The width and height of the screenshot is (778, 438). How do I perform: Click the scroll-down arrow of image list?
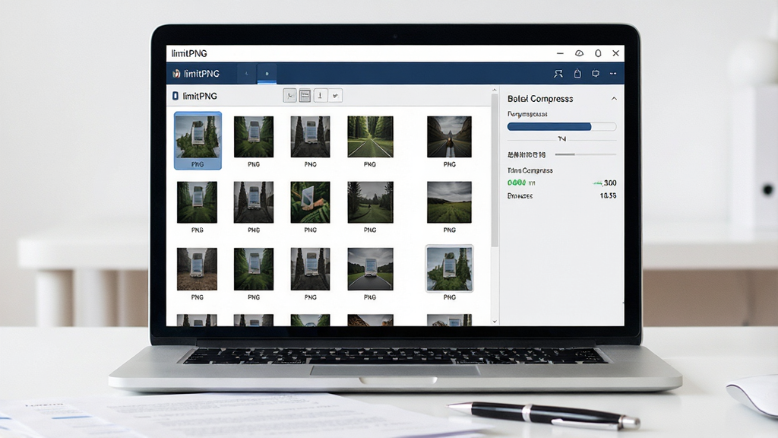coord(494,322)
